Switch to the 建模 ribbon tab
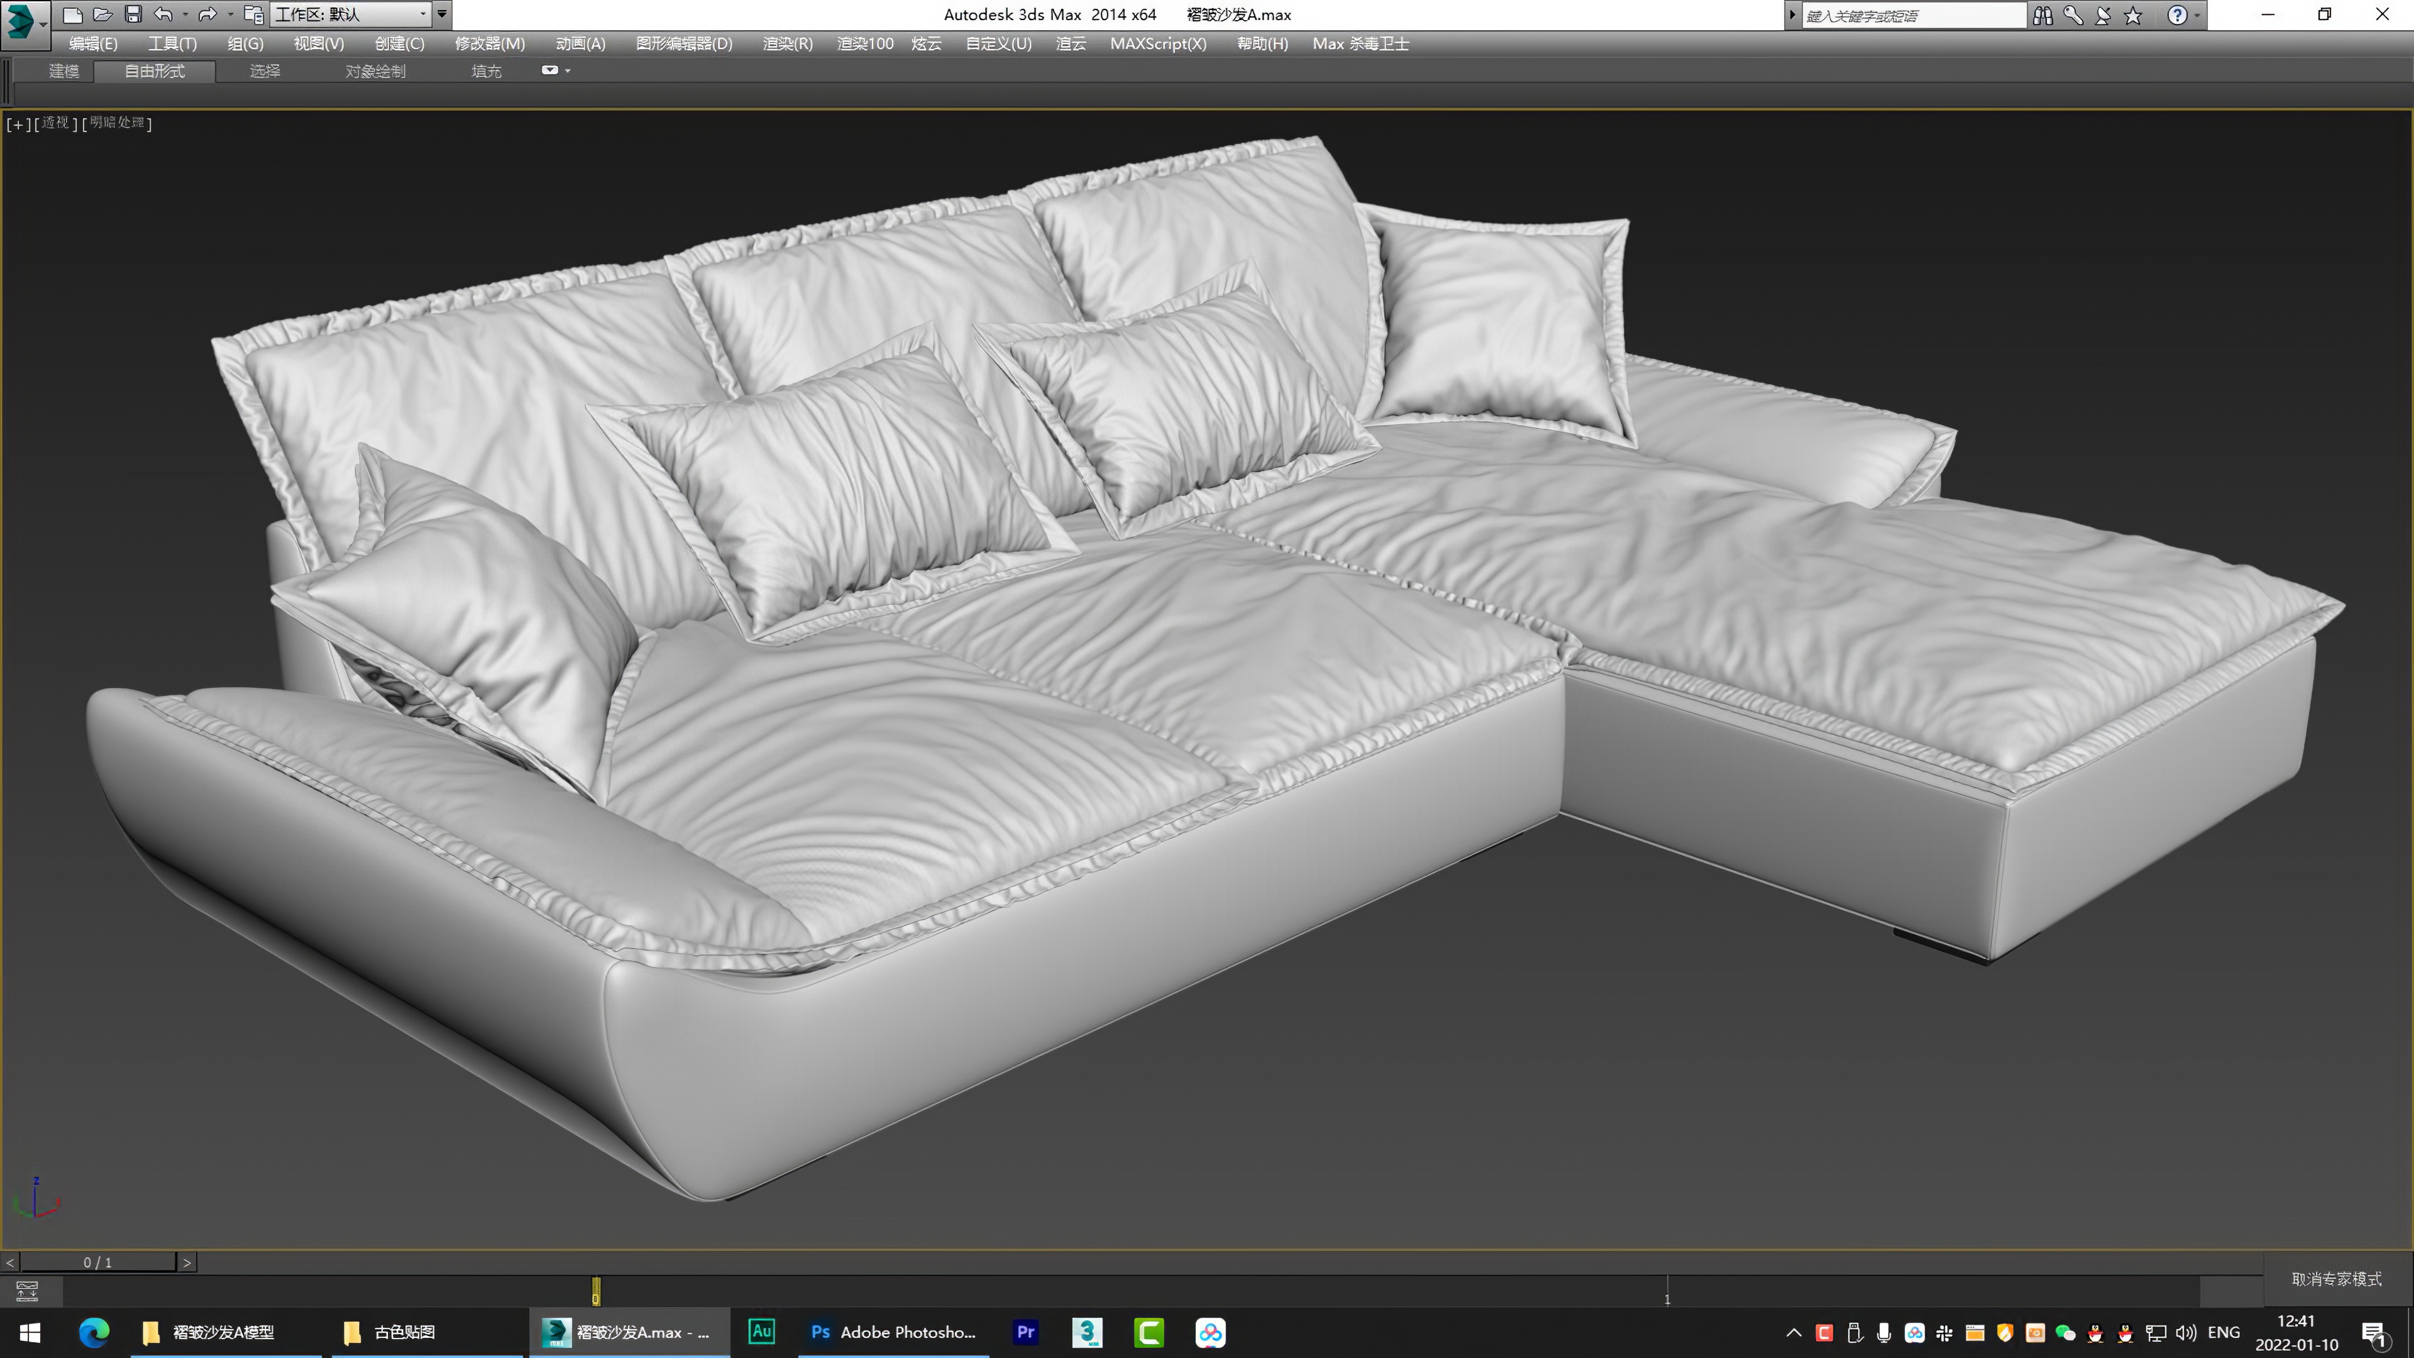 coord(63,71)
